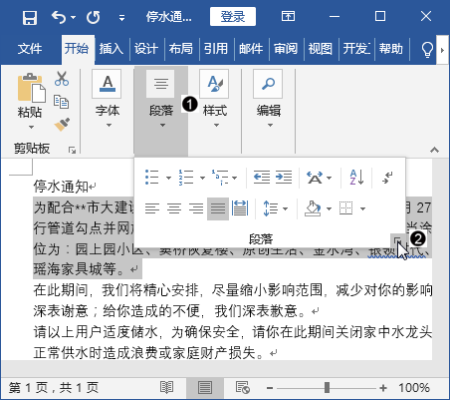Switch to the 开始 tab
The width and height of the screenshot is (450, 400).
pos(77,49)
